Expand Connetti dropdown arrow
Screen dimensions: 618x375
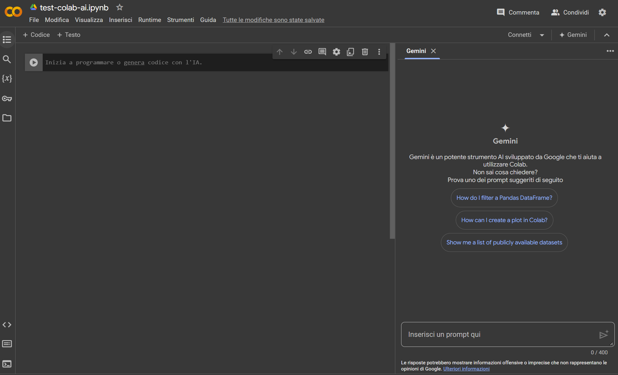tap(542, 35)
